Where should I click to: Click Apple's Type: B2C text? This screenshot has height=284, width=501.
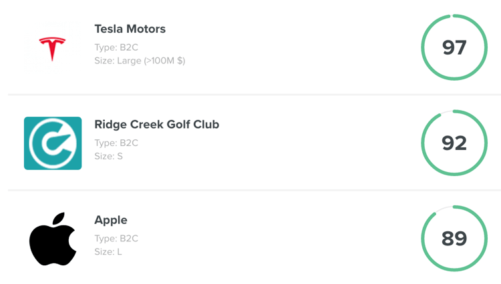(x=116, y=239)
